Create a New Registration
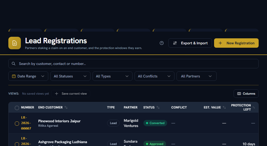Screen dimensions: 267x146 click(236, 43)
